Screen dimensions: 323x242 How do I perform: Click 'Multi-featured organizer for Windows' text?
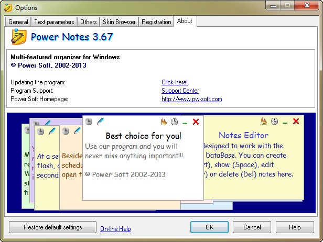tap(65, 57)
